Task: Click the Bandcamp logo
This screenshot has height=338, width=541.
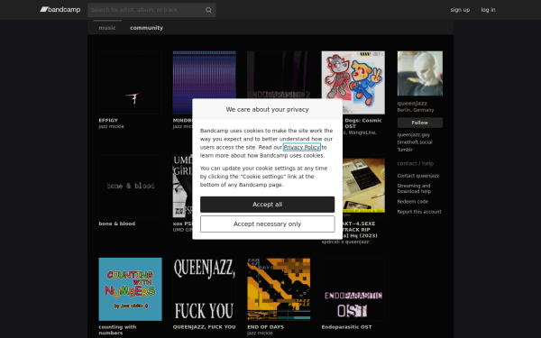Action: pos(60,10)
